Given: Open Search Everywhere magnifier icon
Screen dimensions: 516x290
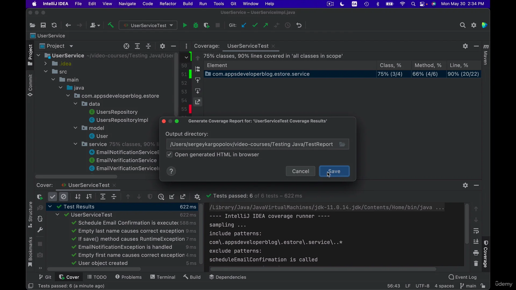Looking at the screenshot, I should tap(463, 25).
